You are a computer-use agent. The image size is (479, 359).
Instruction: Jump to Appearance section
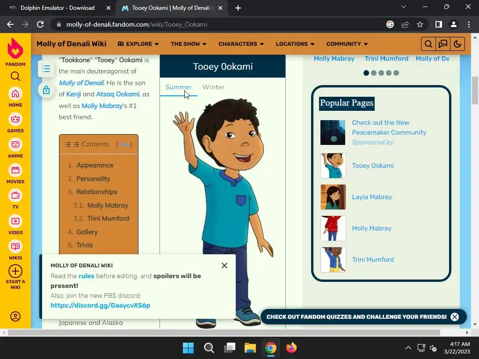(x=94, y=165)
